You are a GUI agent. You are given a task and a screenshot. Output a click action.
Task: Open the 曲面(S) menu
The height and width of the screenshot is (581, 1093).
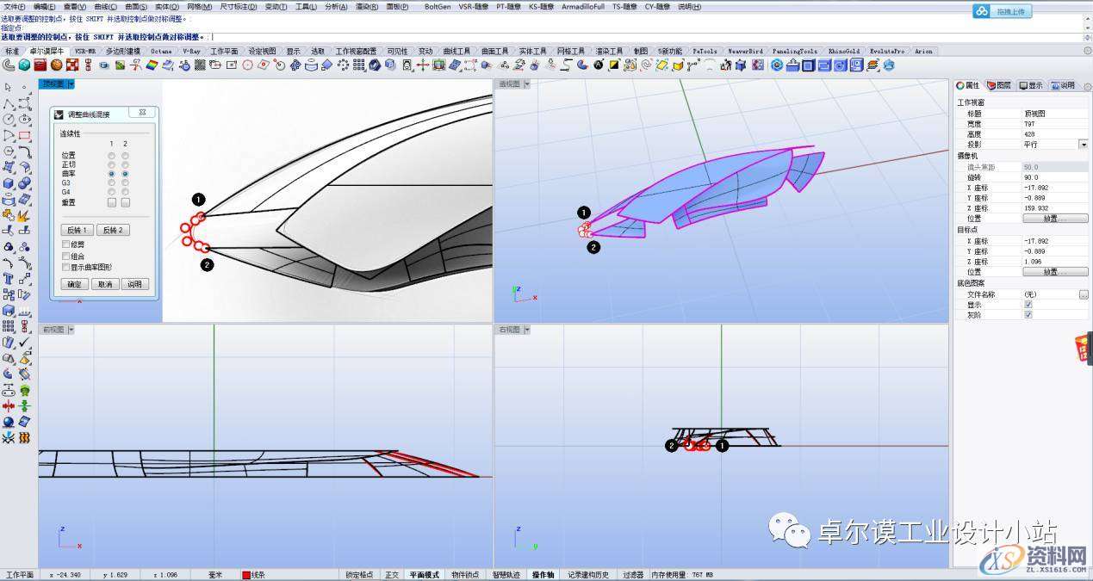(x=136, y=7)
